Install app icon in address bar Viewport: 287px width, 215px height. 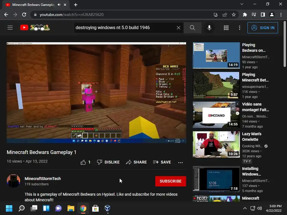(x=216, y=15)
